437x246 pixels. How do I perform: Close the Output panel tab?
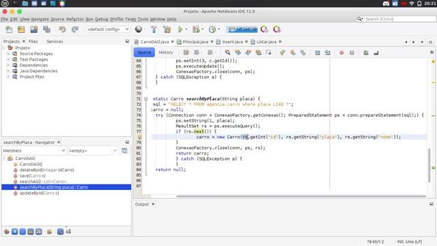tap(153, 204)
